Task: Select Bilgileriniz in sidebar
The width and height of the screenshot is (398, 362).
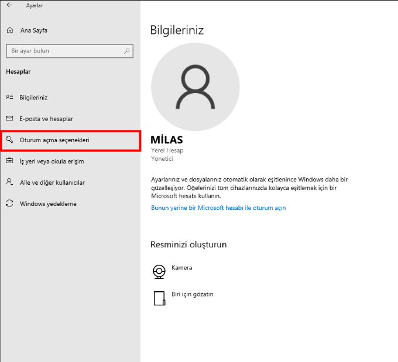Action: [x=33, y=98]
